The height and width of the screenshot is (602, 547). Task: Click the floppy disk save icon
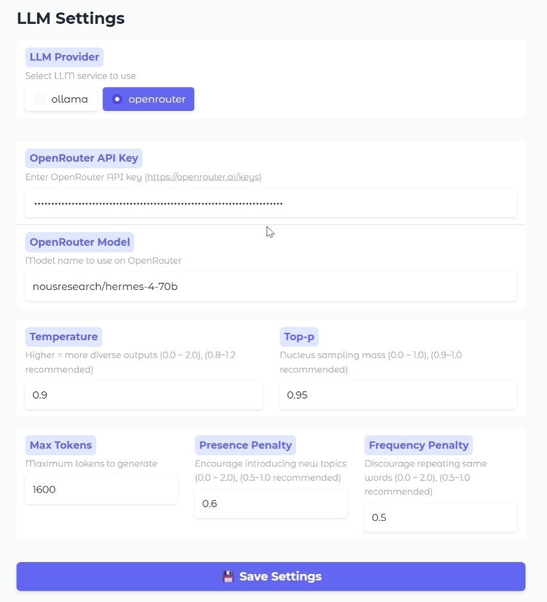tap(228, 576)
